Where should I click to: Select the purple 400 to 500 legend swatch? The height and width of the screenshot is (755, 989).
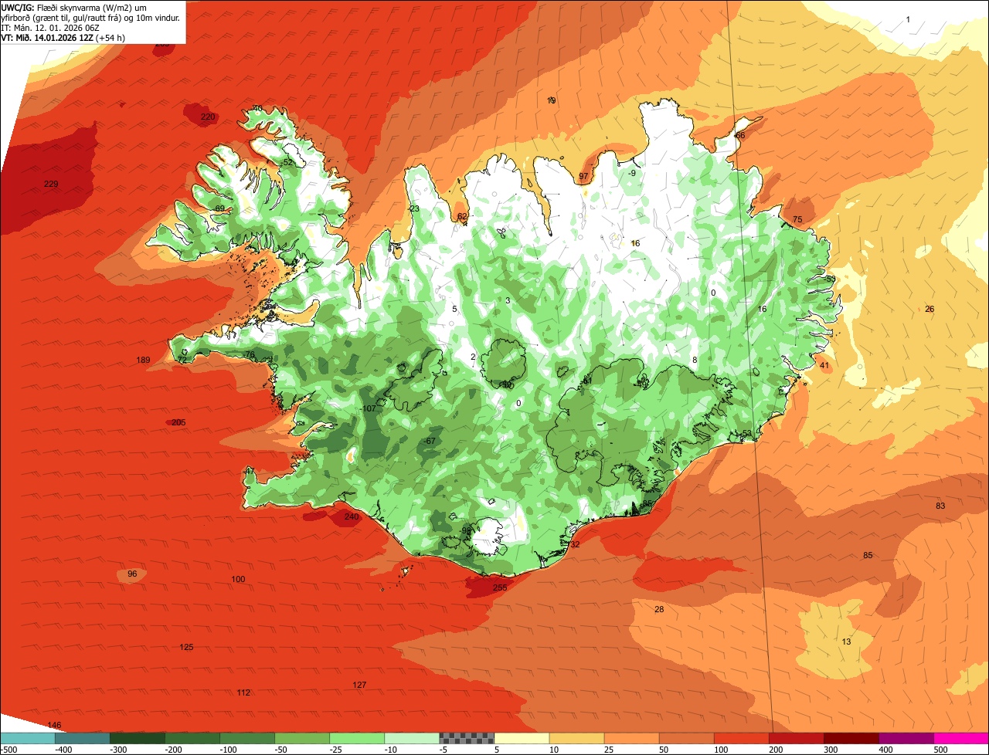[x=906, y=738]
